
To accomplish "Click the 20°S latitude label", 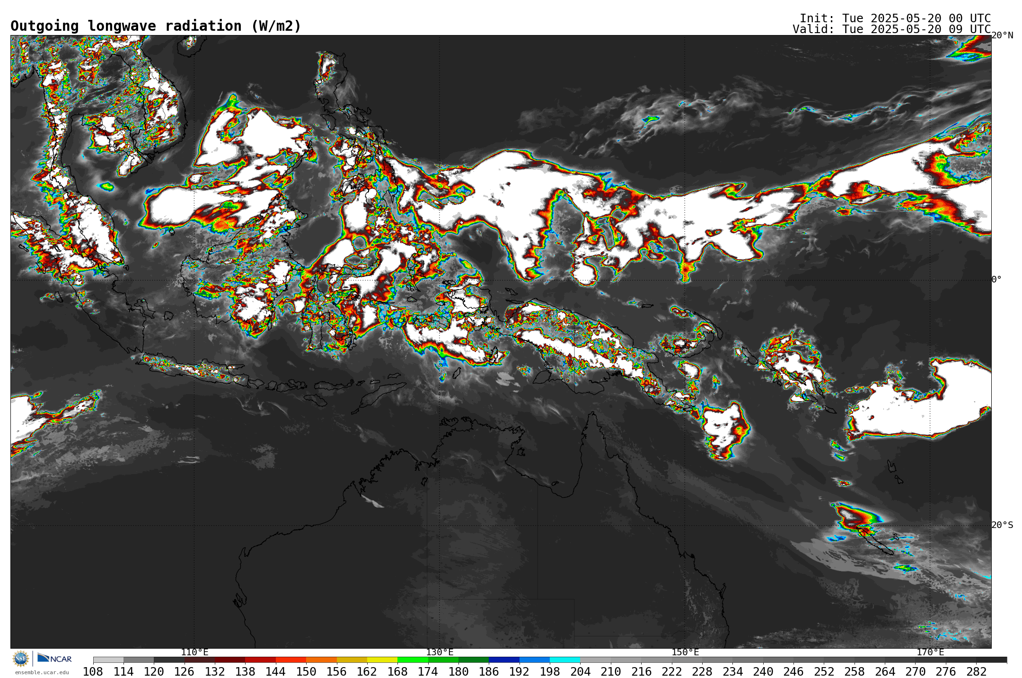I will tap(1002, 525).
